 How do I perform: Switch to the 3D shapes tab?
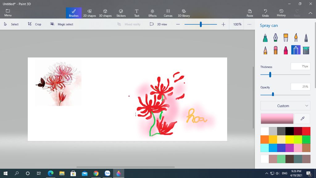(x=105, y=13)
